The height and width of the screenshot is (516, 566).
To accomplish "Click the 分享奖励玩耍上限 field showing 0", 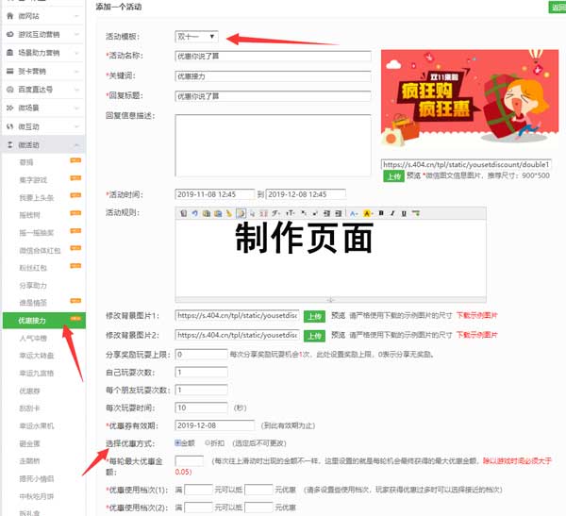I will [202, 355].
